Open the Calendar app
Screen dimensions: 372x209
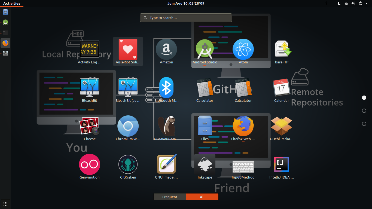[282, 90]
